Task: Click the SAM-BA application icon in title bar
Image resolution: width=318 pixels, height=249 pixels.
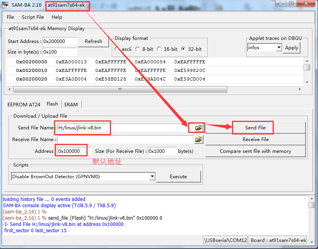Action: (x=5, y=5)
